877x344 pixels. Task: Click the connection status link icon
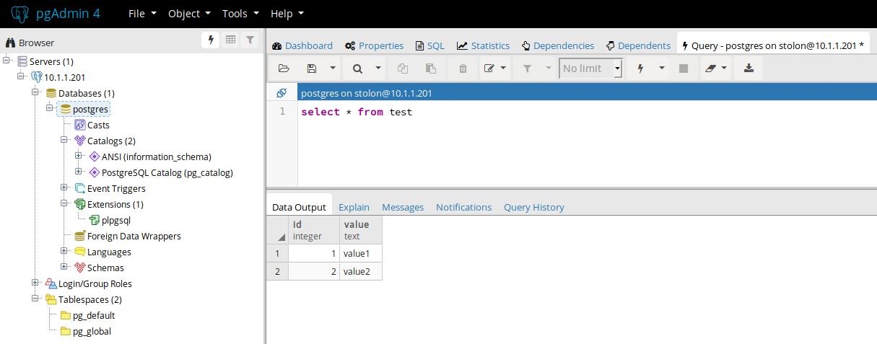[282, 93]
